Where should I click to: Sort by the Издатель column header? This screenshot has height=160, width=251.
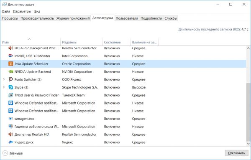point(81,42)
